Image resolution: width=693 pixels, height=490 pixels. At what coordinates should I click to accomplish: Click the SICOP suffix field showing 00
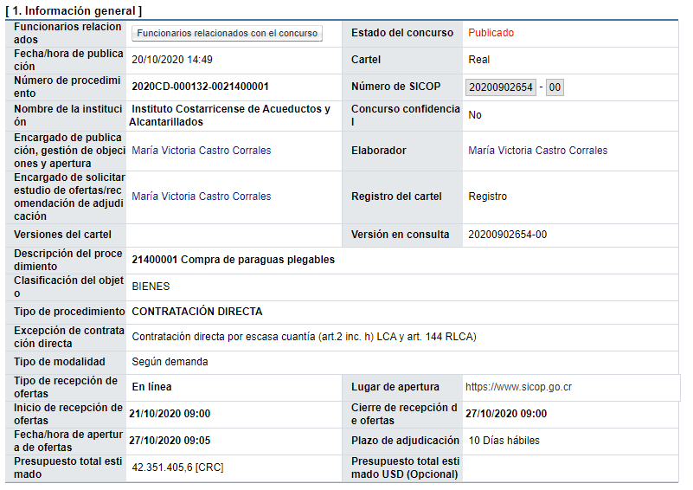(x=555, y=87)
